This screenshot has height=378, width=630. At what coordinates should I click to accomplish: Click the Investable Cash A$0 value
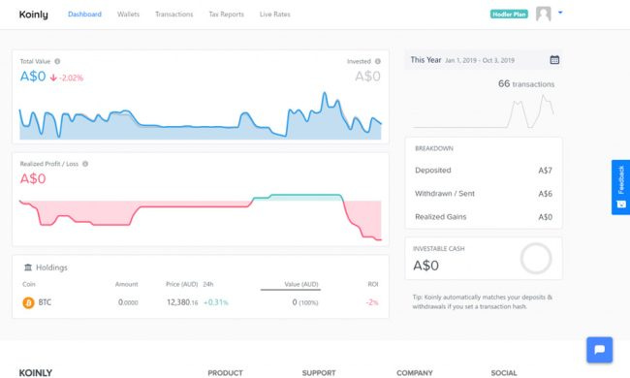(425, 266)
